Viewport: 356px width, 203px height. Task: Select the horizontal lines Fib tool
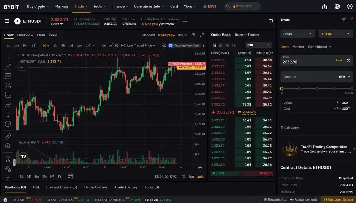pos(8,76)
